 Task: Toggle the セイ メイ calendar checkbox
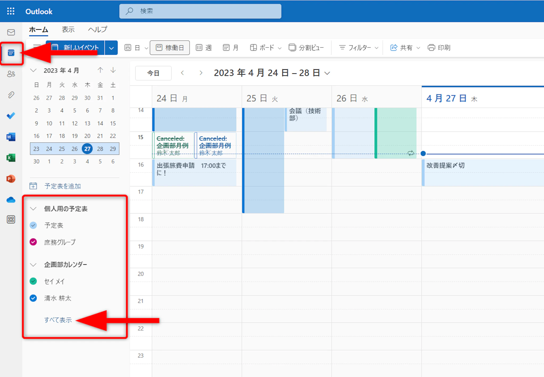click(33, 281)
